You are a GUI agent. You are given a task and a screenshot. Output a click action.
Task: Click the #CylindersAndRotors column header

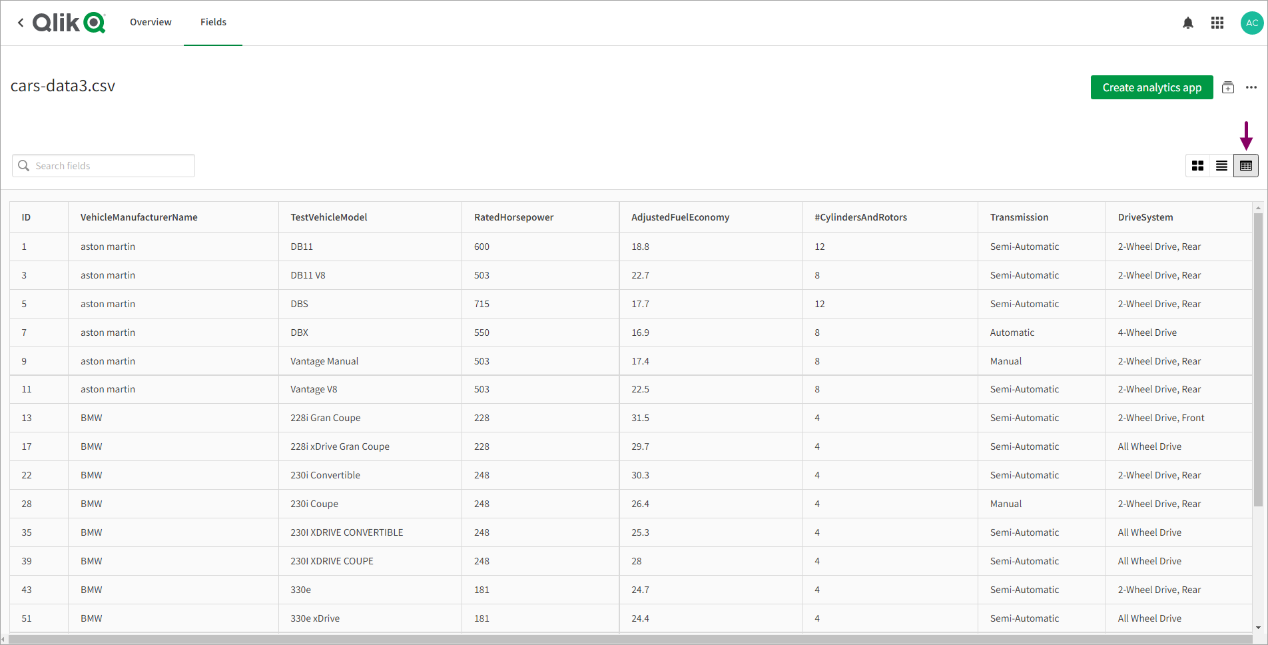890,217
